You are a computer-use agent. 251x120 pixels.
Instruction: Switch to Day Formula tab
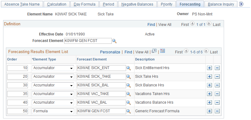click(85, 4)
